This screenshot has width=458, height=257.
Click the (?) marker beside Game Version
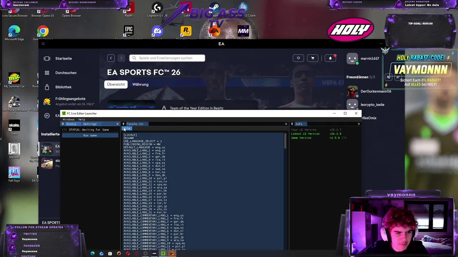pyautogui.click(x=344, y=138)
